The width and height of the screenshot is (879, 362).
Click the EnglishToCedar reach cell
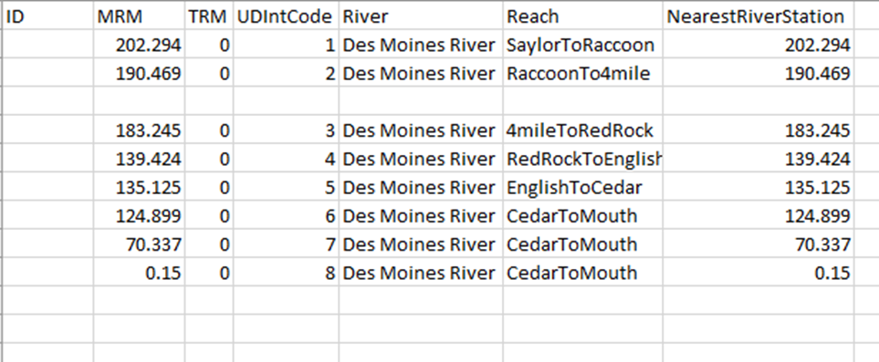pyautogui.click(x=583, y=187)
